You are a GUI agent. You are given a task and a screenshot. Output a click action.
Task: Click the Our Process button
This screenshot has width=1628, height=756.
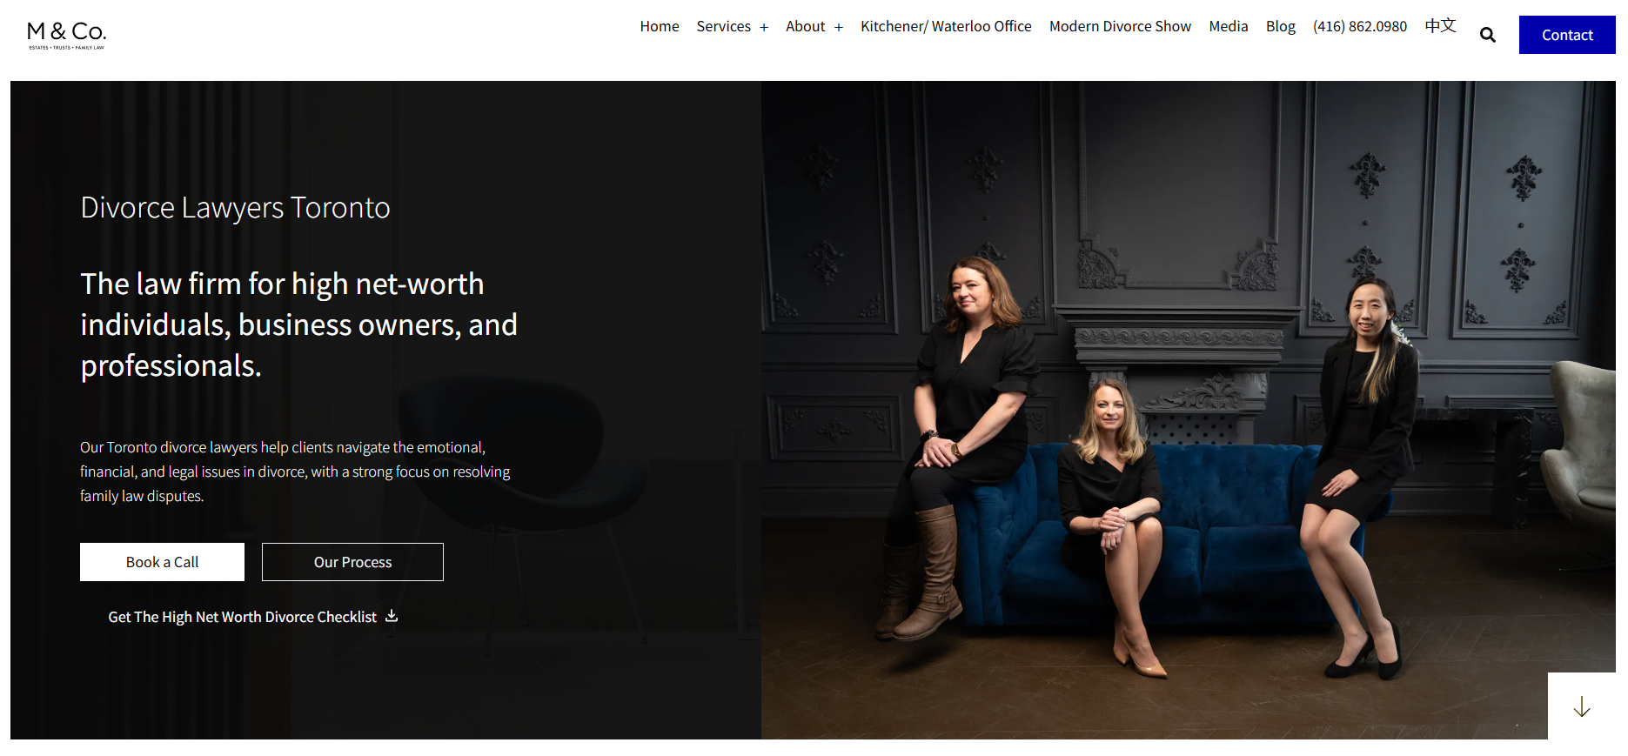tap(352, 562)
